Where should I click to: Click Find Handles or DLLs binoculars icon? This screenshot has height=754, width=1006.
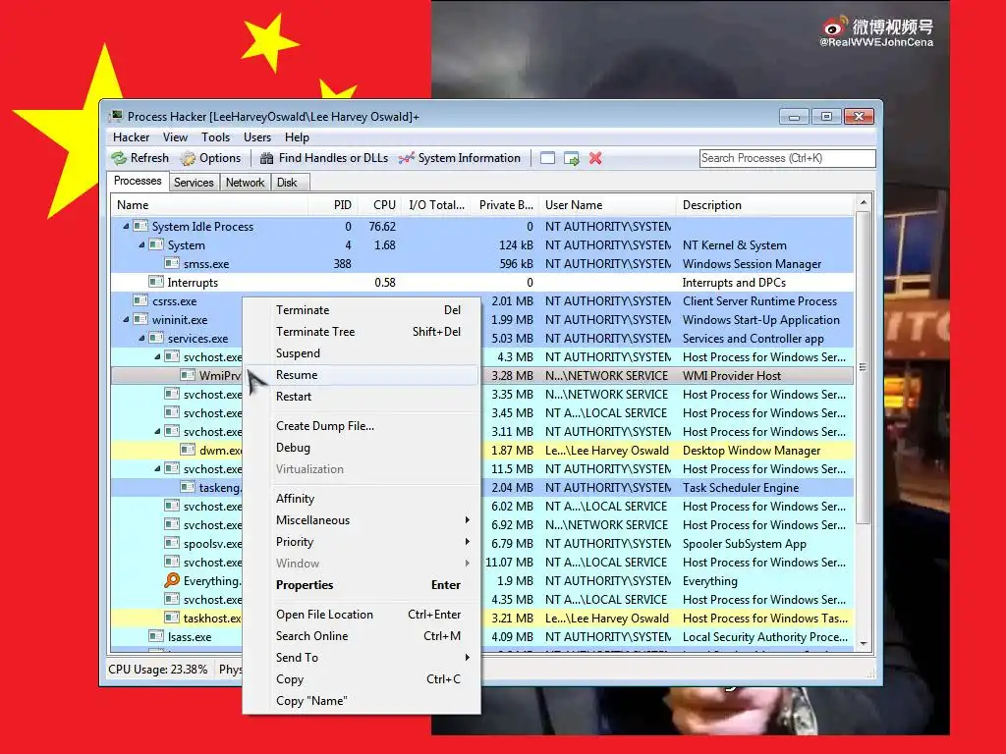[267, 158]
